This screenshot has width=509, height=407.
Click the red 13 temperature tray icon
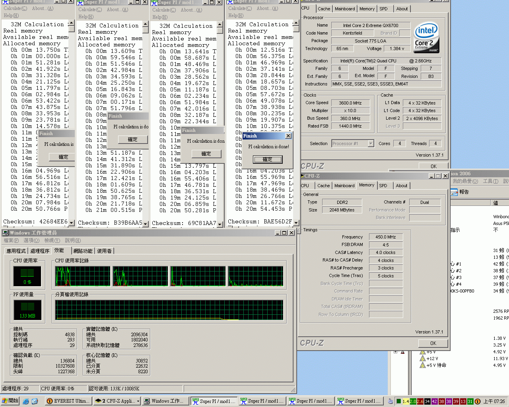(x=463, y=401)
